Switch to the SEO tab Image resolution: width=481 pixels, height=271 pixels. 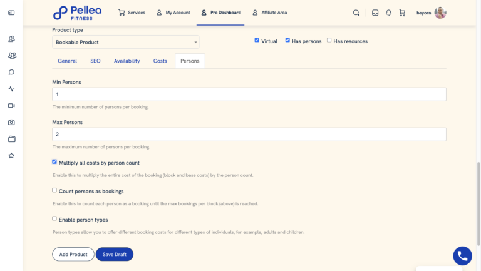point(95,61)
